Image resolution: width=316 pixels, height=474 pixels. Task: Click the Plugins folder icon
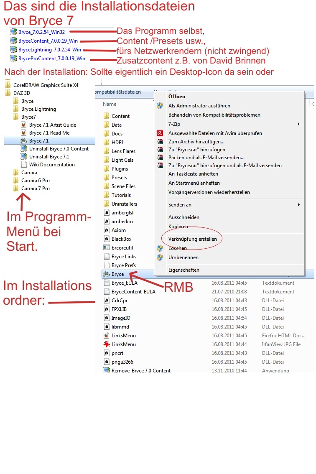[x=107, y=168]
